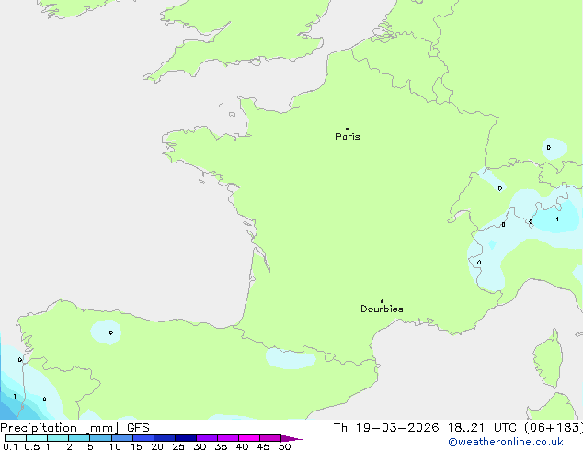
Task: Click the 'Precipitation [mm]' title text
Action: [x=59, y=428]
